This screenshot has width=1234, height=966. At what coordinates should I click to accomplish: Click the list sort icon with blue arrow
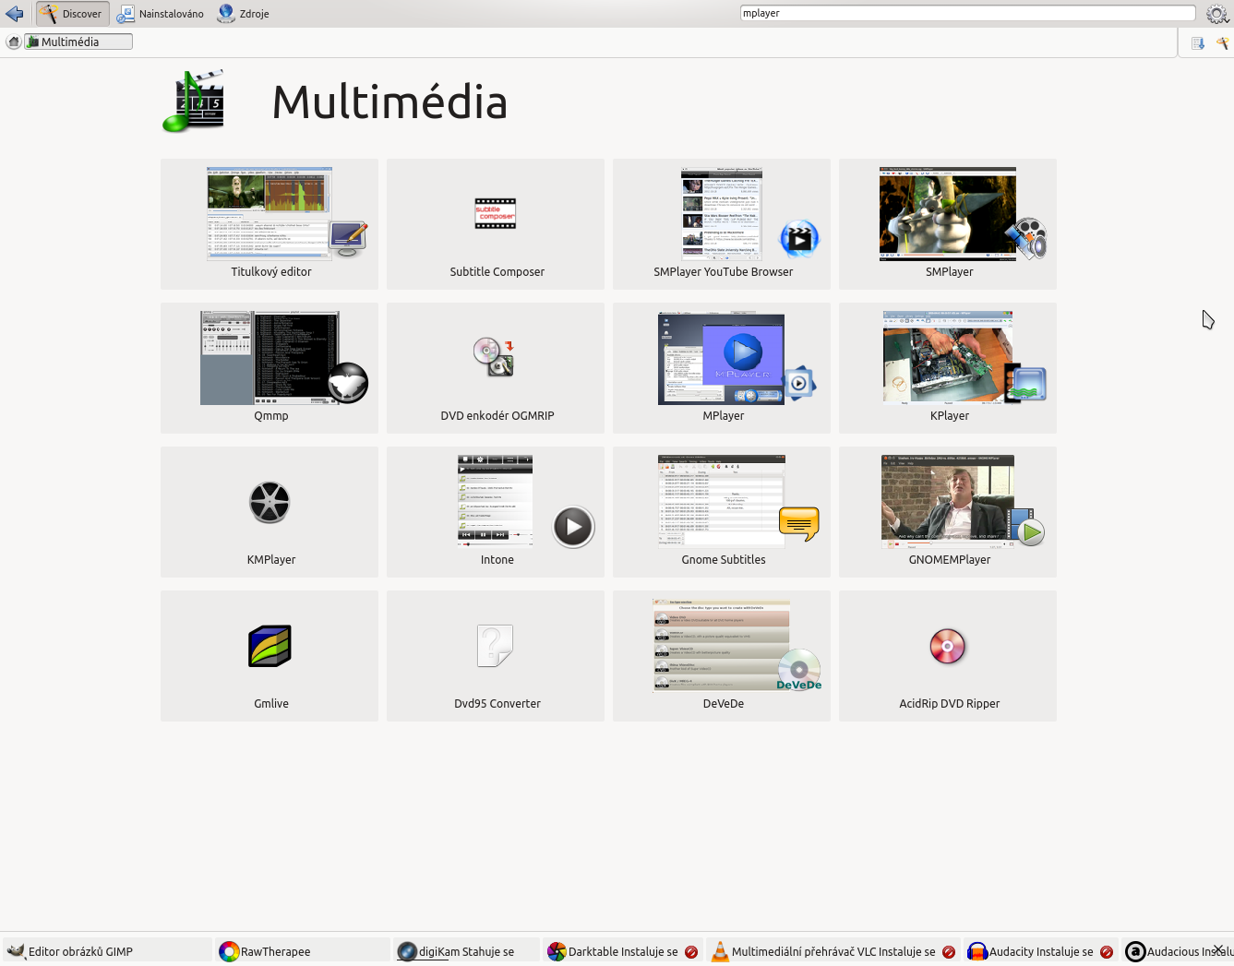[1198, 43]
